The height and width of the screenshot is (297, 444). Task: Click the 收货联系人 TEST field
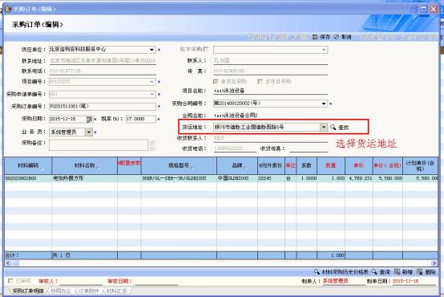pyautogui.click(x=270, y=138)
